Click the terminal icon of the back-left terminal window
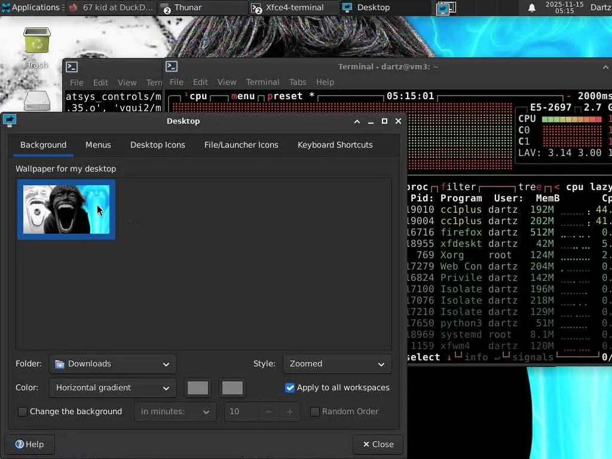This screenshot has width=612, height=459. [x=72, y=67]
